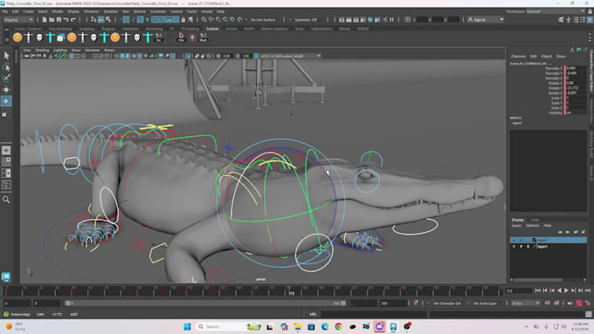Viewport: 594px width, 334px height.
Task: Enable Snap to Curves magnet icon
Action: click(211, 20)
